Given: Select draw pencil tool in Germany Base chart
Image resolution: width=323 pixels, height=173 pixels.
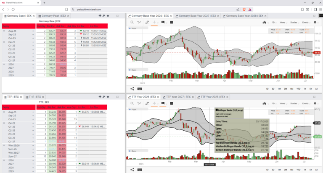Looking at the screenshot, I should point(147,22).
